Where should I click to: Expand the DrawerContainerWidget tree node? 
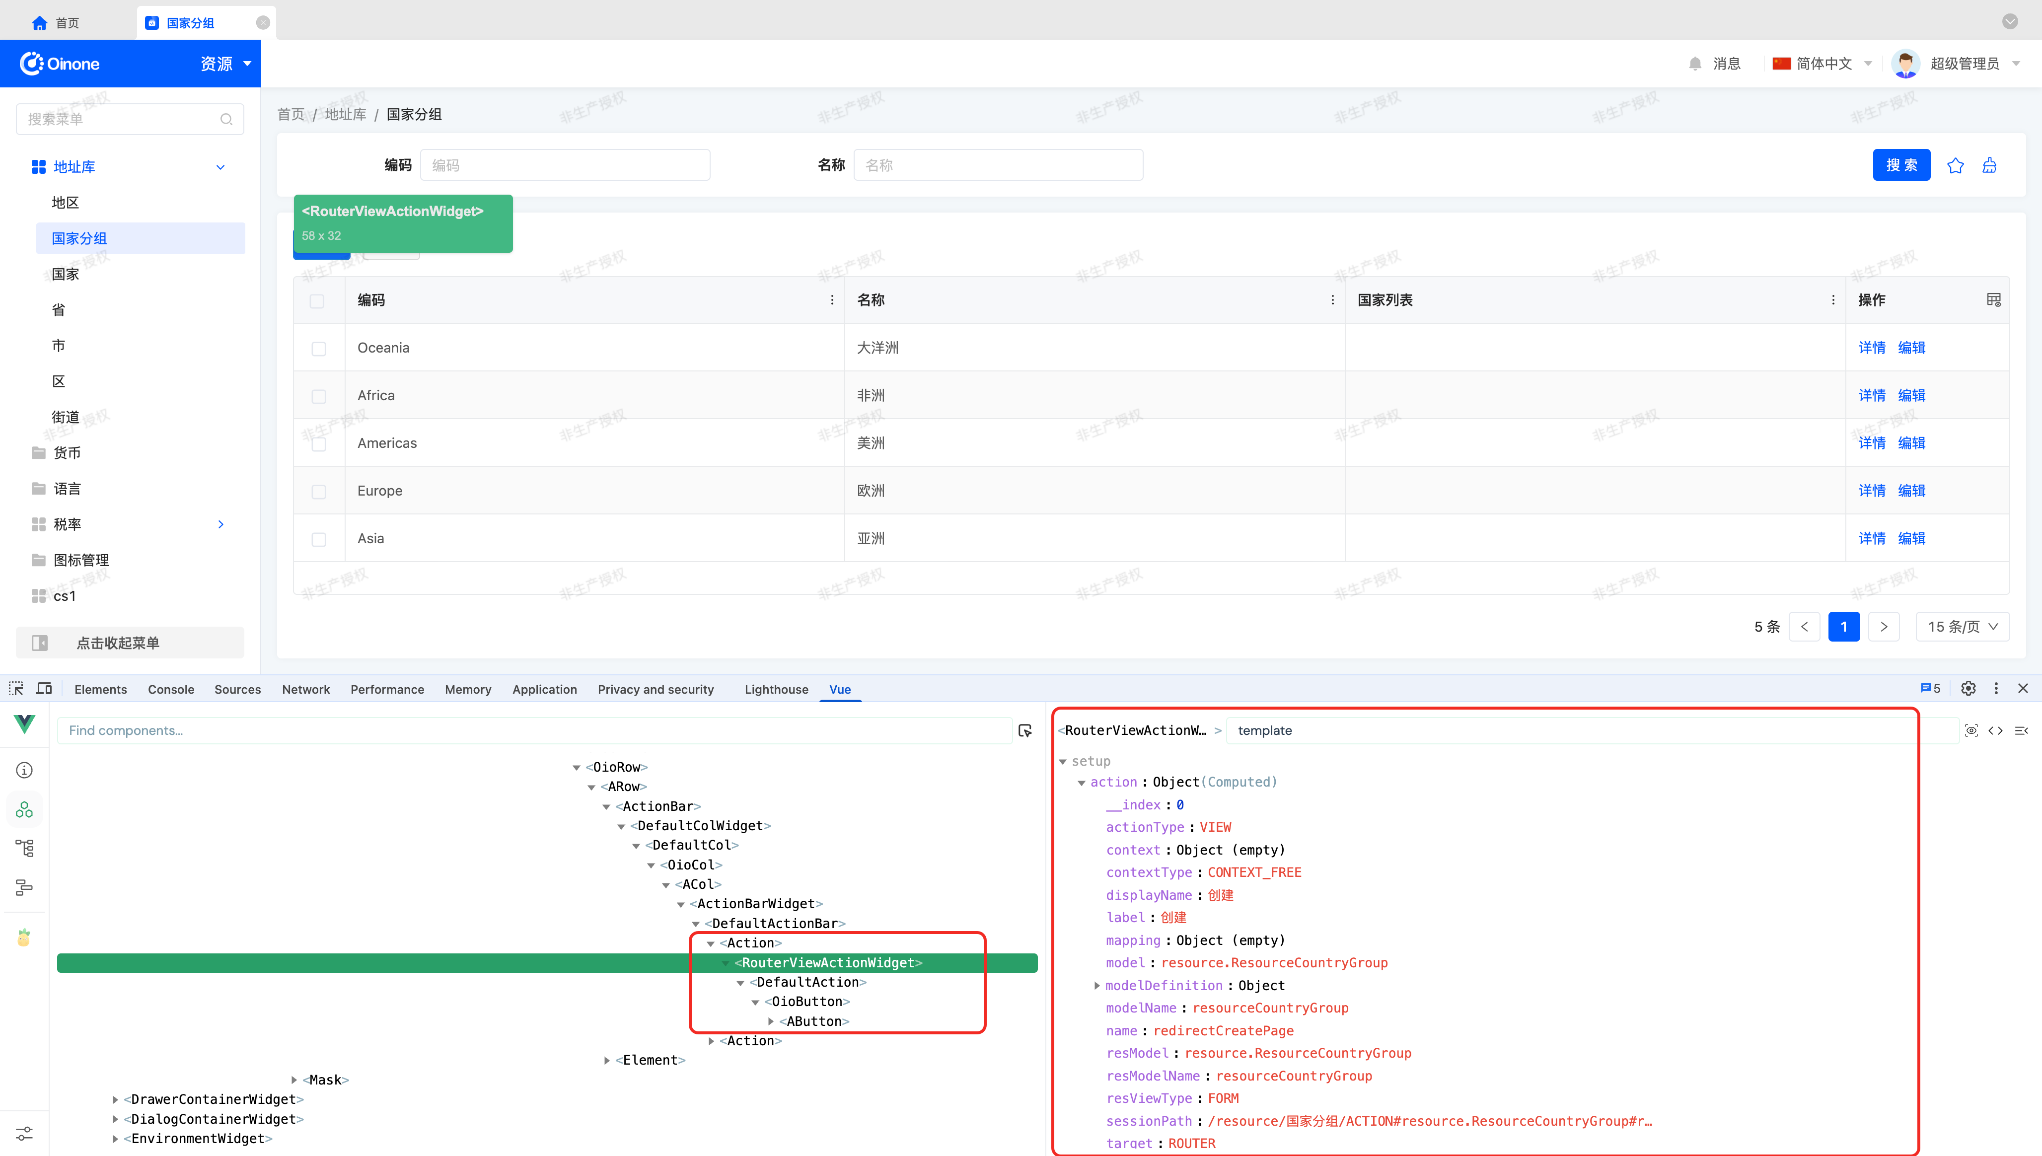click(116, 1099)
